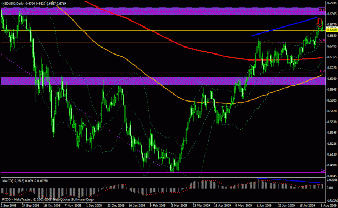Click the 0.4845 price axis label
The width and height of the screenshot is (338, 208).
332,176
